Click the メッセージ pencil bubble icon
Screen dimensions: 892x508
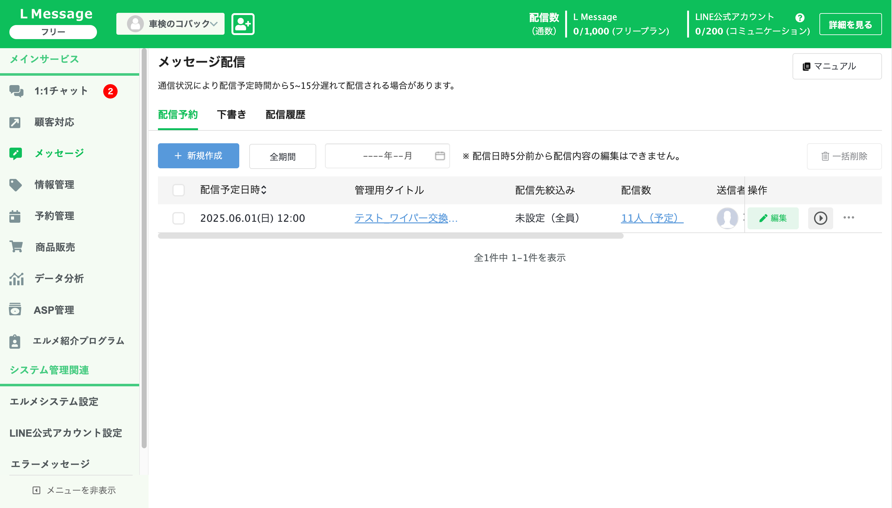coord(16,153)
